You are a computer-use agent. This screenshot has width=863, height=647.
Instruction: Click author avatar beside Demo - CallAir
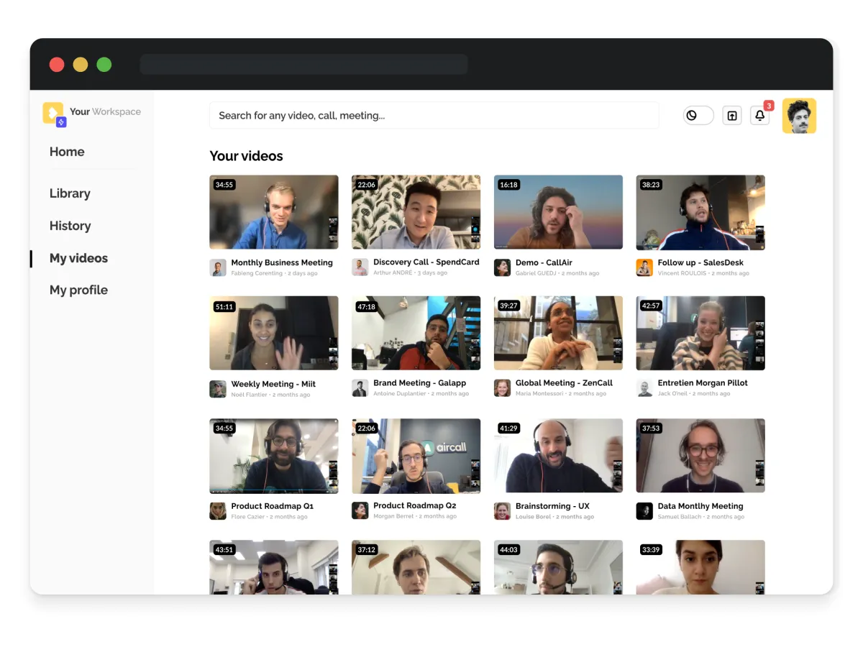[502, 267]
